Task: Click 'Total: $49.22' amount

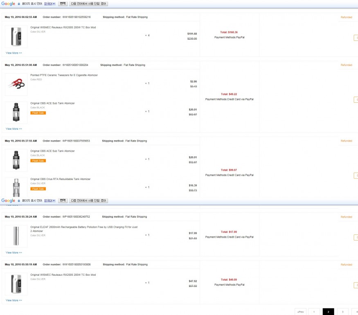Action: pos(229,94)
